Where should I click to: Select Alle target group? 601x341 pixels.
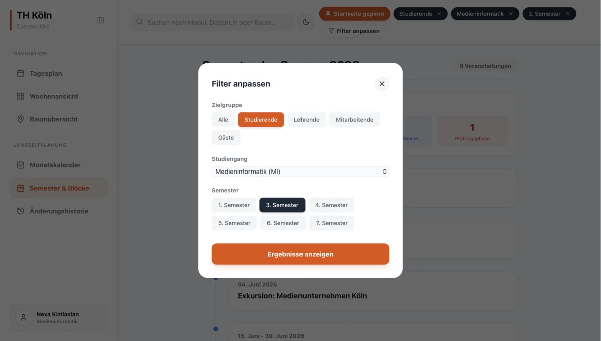[x=223, y=120]
